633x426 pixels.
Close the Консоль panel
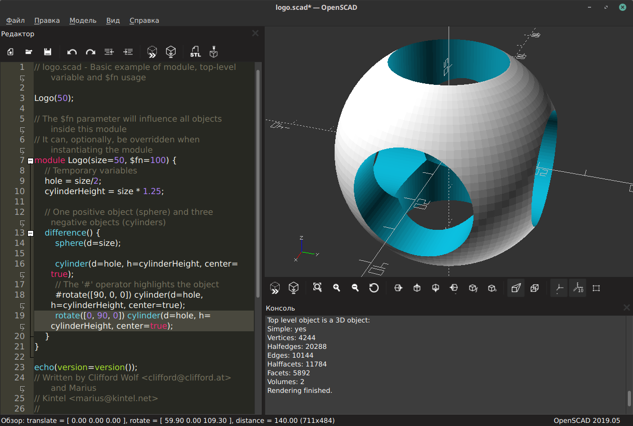[x=627, y=307]
